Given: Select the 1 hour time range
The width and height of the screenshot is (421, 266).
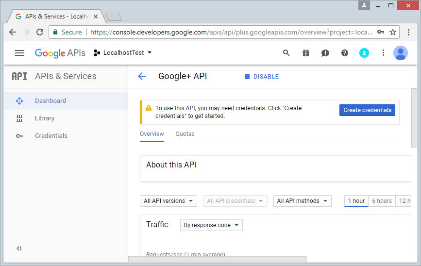Looking at the screenshot, I should [x=356, y=201].
